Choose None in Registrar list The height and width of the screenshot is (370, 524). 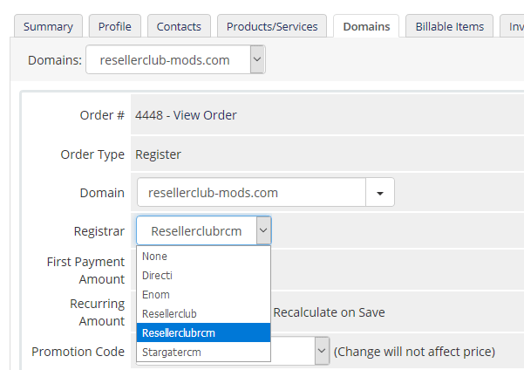pyautogui.click(x=203, y=257)
